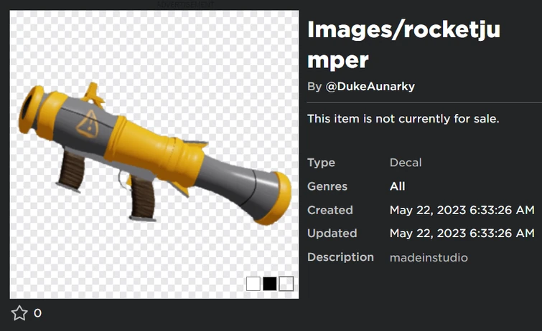Click the Genres field label
Viewport: 542px width, 331px height.
coord(327,186)
